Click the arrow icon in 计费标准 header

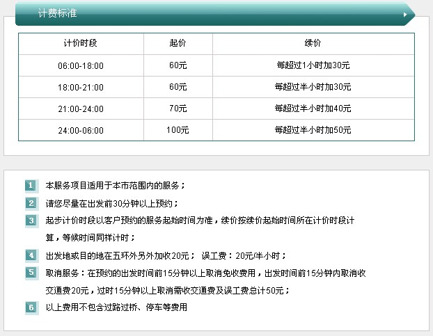tap(405, 14)
